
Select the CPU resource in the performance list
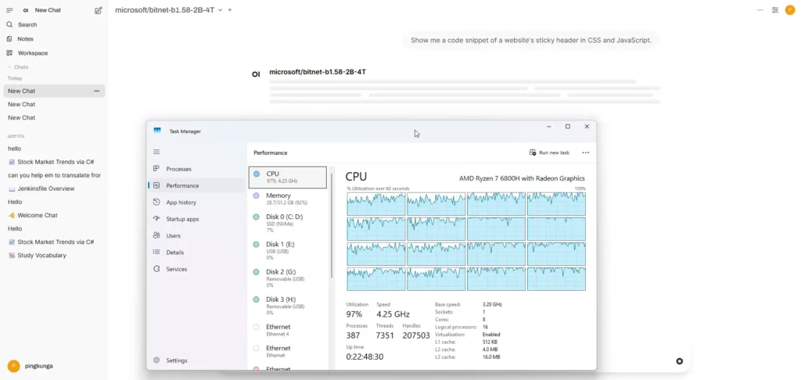pyautogui.click(x=288, y=177)
